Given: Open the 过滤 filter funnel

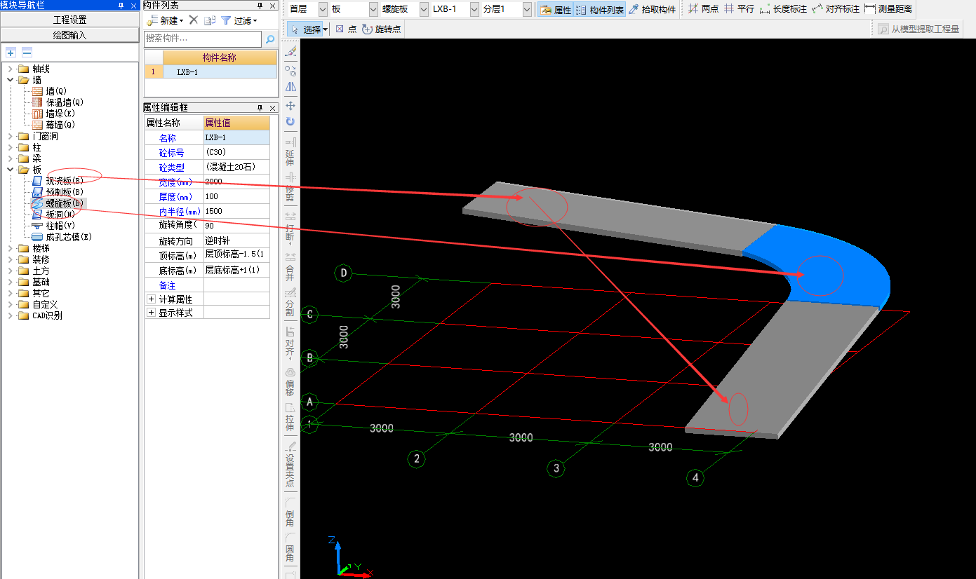Looking at the screenshot, I should [239, 20].
